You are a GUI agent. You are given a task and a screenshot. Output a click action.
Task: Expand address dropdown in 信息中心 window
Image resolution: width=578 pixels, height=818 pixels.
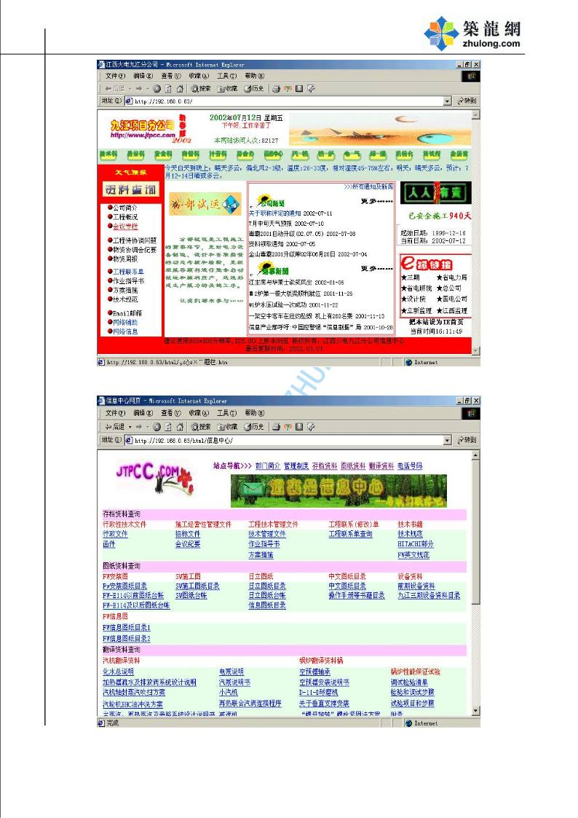click(x=447, y=440)
